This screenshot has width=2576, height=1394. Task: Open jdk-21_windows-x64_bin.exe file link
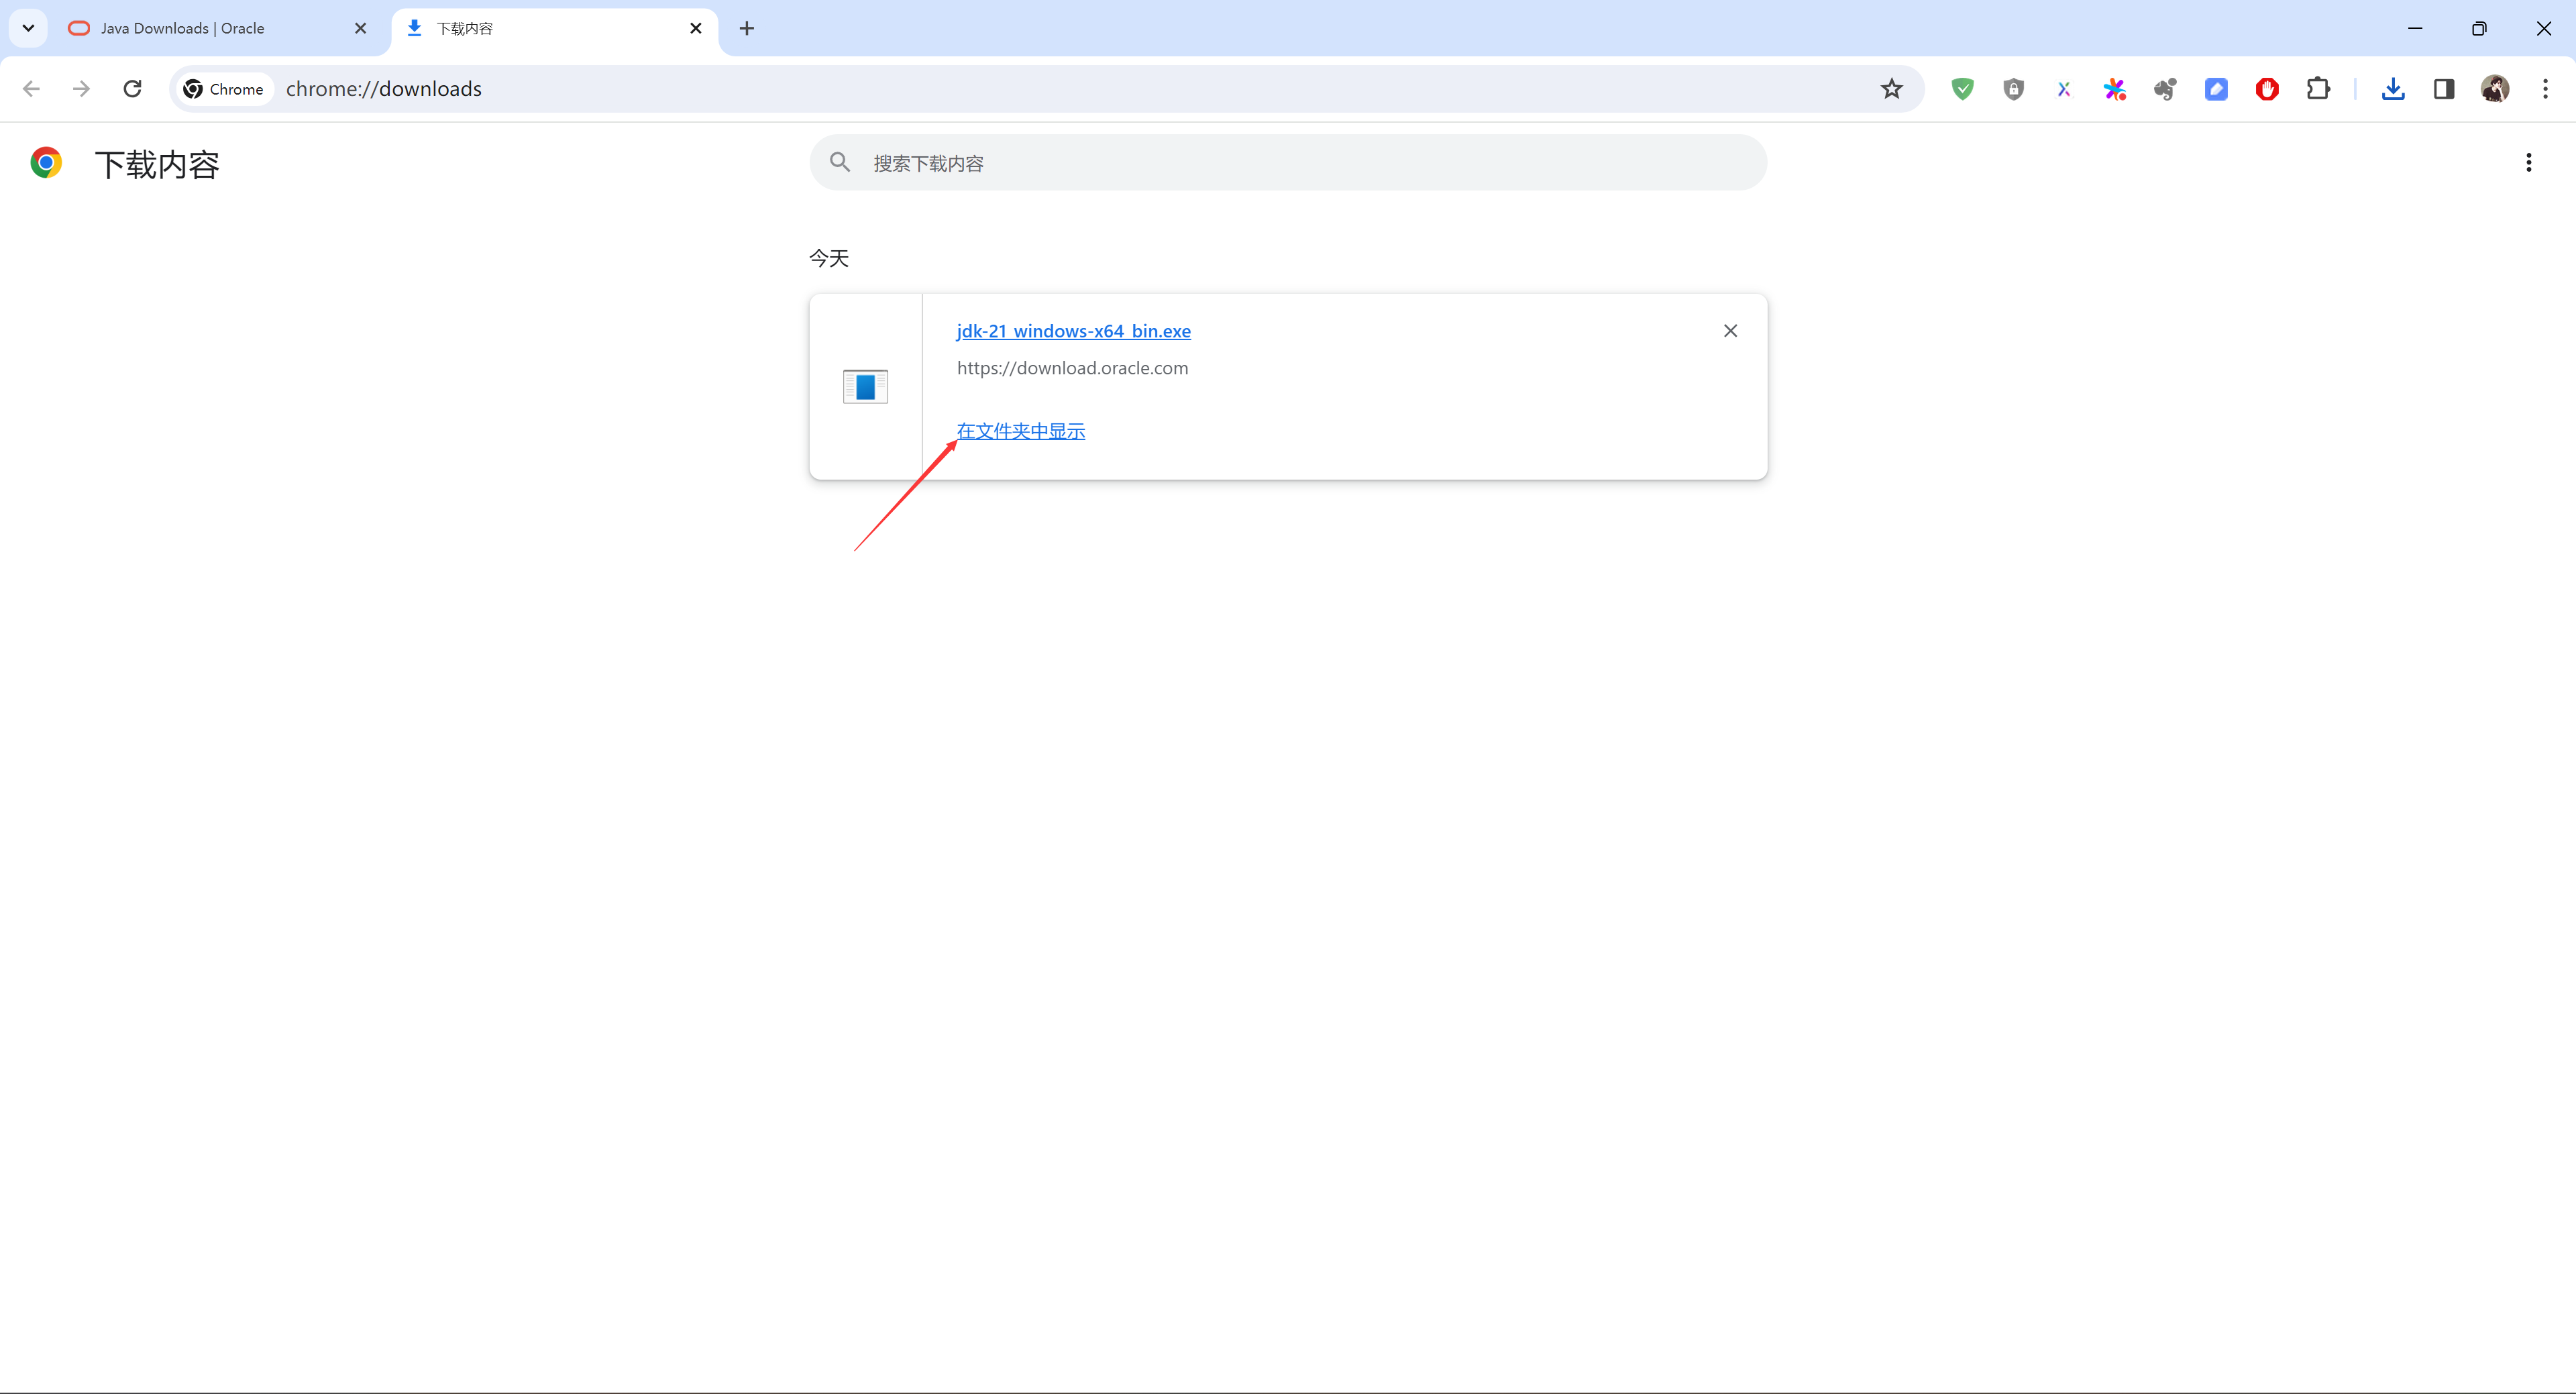(1073, 329)
